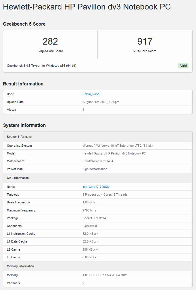Click the Channels label

tap(13, 283)
